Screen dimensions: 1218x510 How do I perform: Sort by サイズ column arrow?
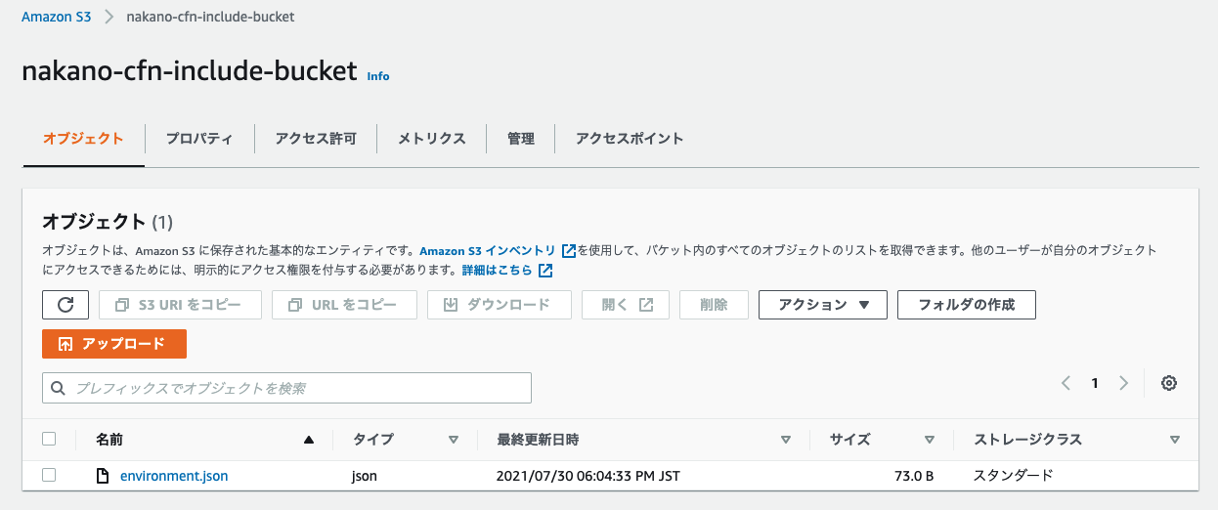930,440
